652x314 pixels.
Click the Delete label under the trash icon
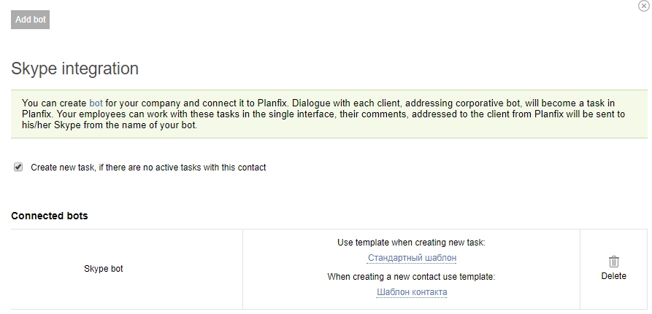tap(614, 276)
